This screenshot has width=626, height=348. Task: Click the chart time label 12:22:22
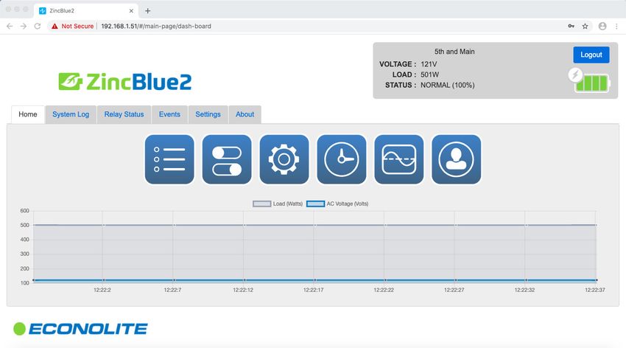point(384,290)
